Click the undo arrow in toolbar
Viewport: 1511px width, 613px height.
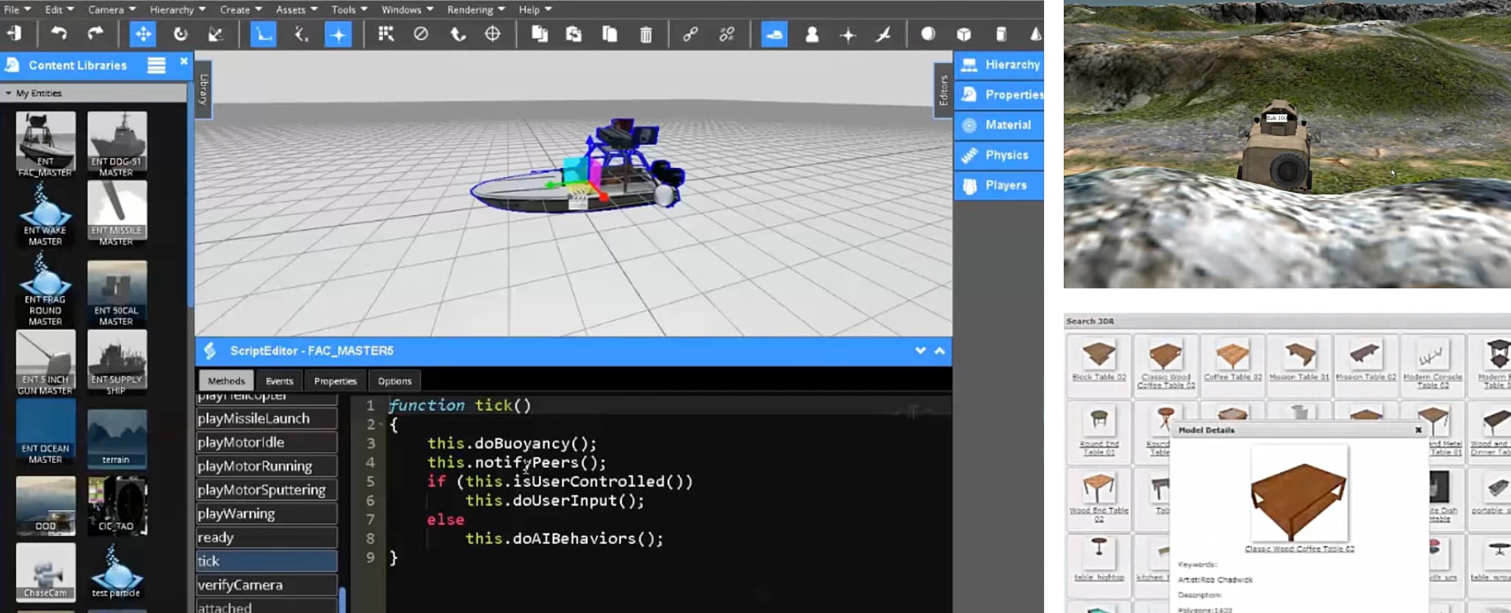point(58,34)
